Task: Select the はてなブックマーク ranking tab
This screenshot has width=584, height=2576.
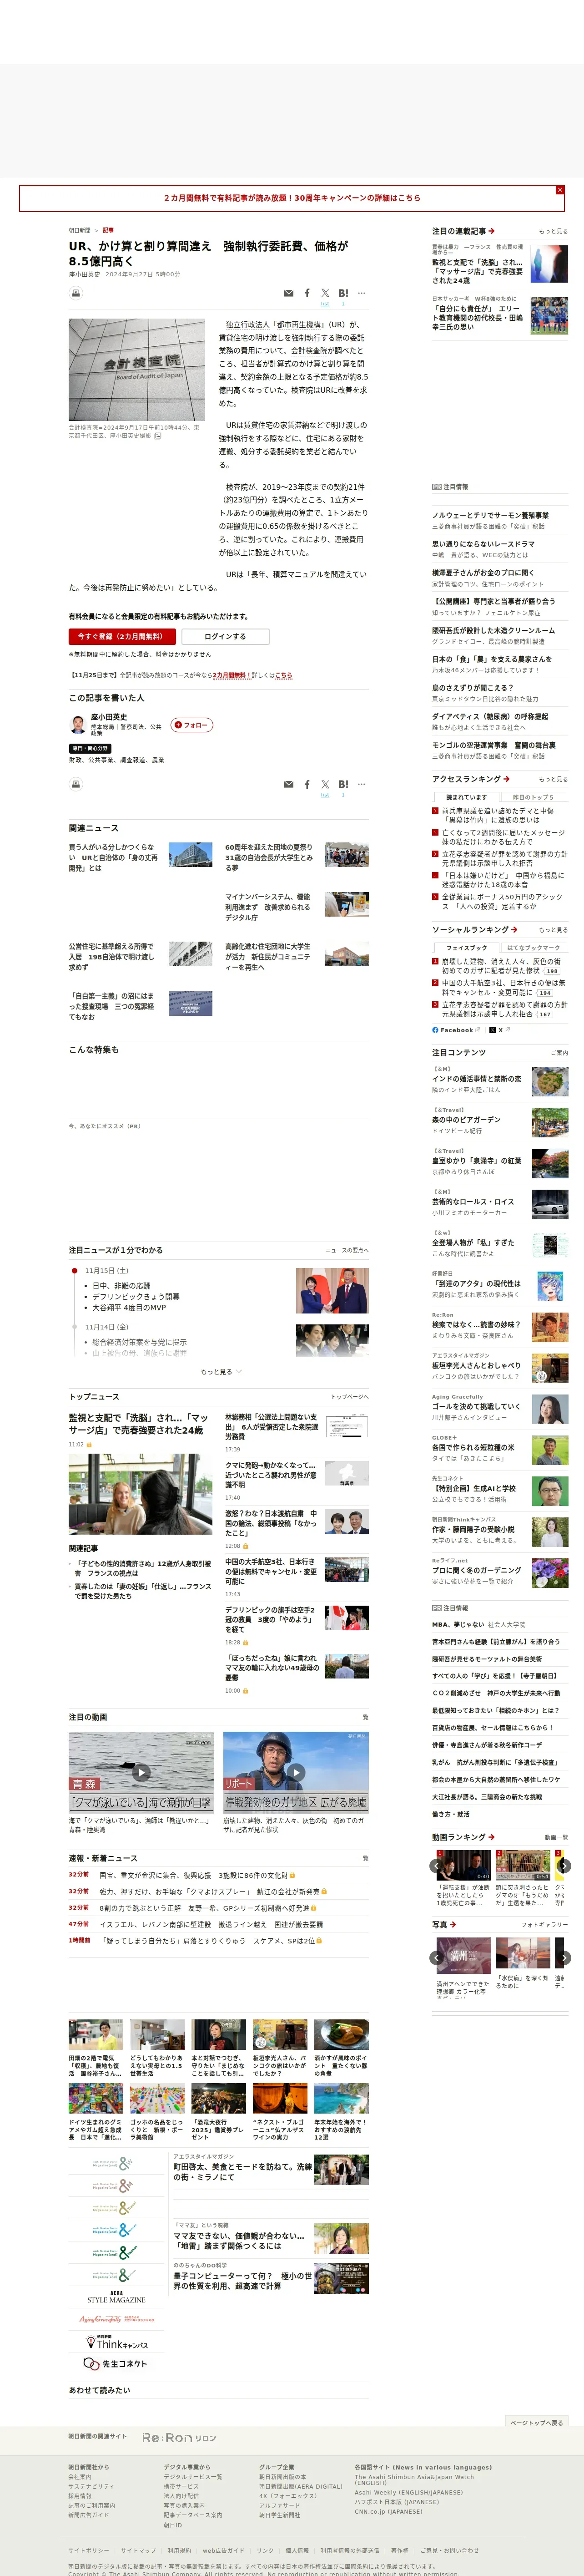Action: coord(533,947)
